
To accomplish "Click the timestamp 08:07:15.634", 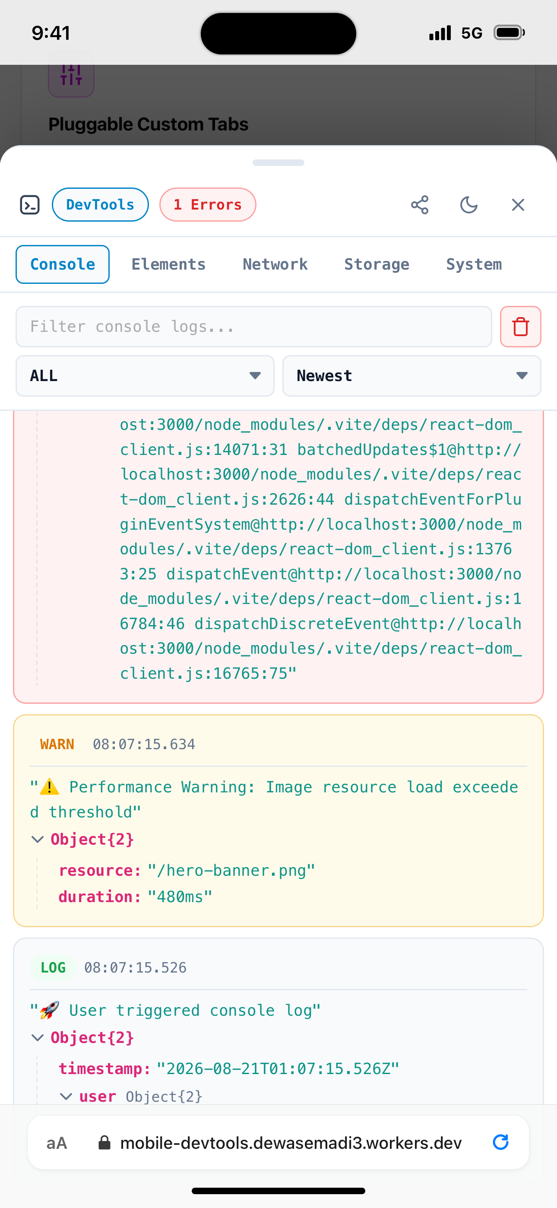I will click(144, 744).
